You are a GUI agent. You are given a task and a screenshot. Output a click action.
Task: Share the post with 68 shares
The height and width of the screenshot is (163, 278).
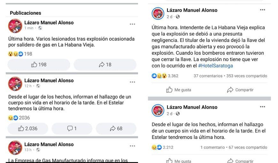coord(116,128)
